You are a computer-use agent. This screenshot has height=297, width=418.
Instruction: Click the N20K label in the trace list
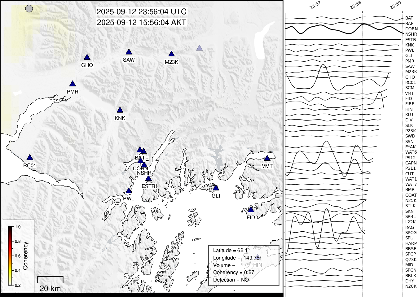click(x=411, y=286)
